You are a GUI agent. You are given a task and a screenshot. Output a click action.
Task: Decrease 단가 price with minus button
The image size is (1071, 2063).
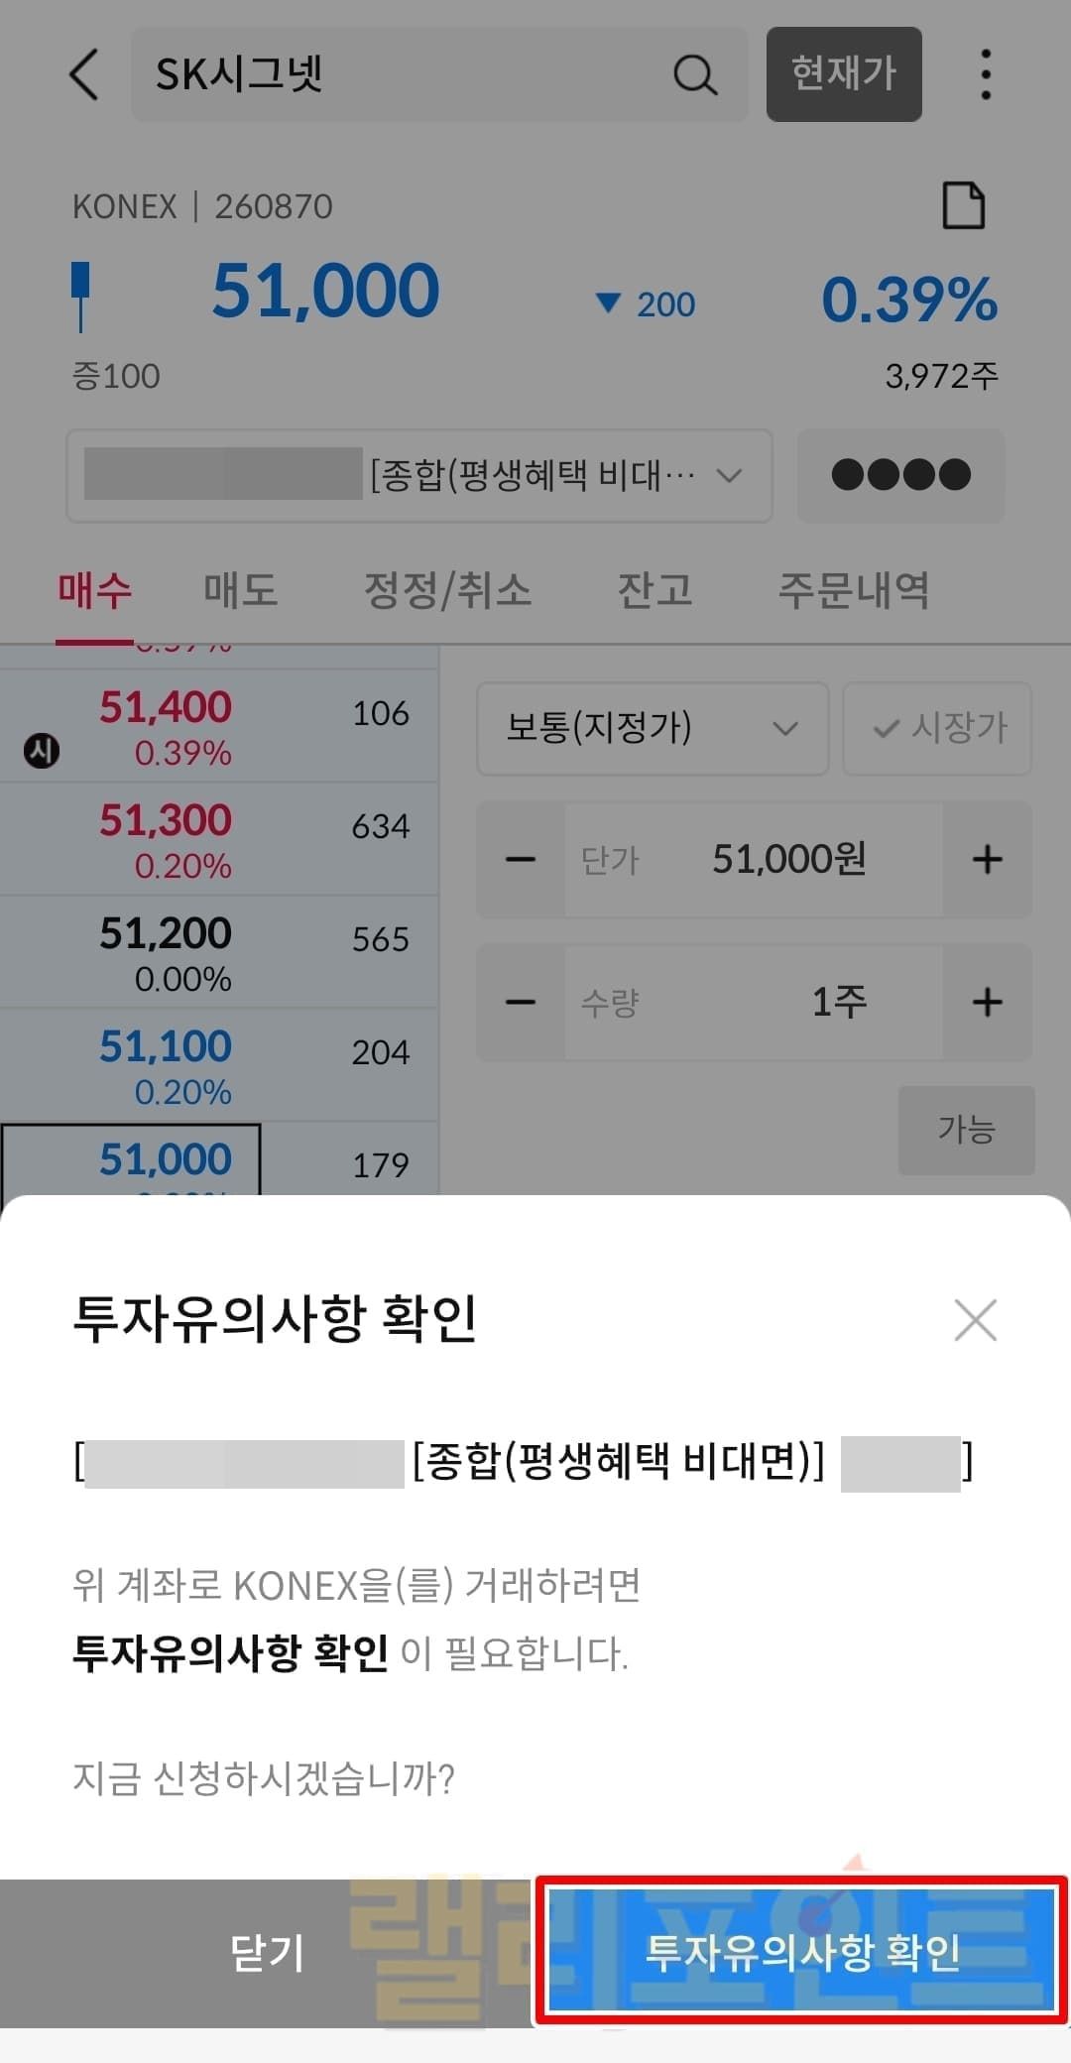tap(521, 860)
